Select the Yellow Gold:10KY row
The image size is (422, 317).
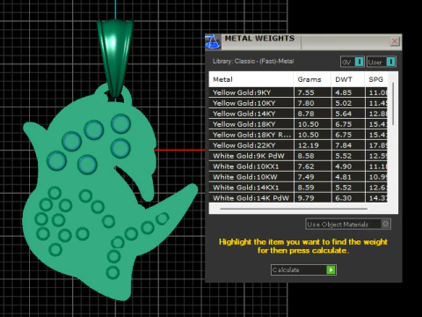click(x=298, y=103)
